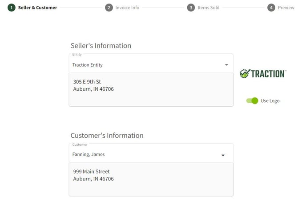Screen dimensions: 298x200
Task: Click the step 1 circle icon
Action: (x=11, y=8)
